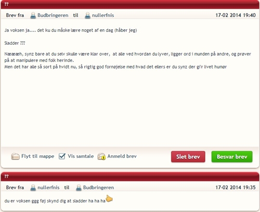Click the Budbringeren sender avatar icon in first letter
The height and width of the screenshot is (212, 260).
[33, 15]
